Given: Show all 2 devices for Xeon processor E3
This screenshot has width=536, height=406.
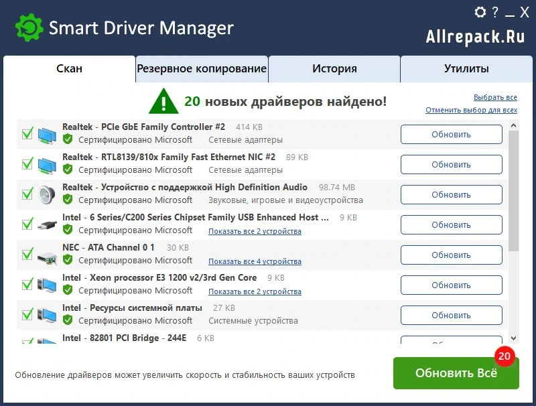Looking at the screenshot, I should [255, 291].
